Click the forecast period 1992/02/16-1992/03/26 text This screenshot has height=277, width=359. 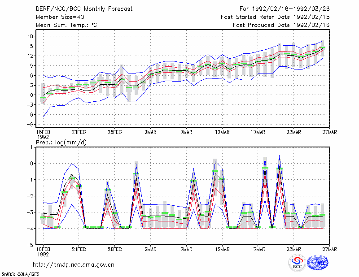(x=291, y=9)
